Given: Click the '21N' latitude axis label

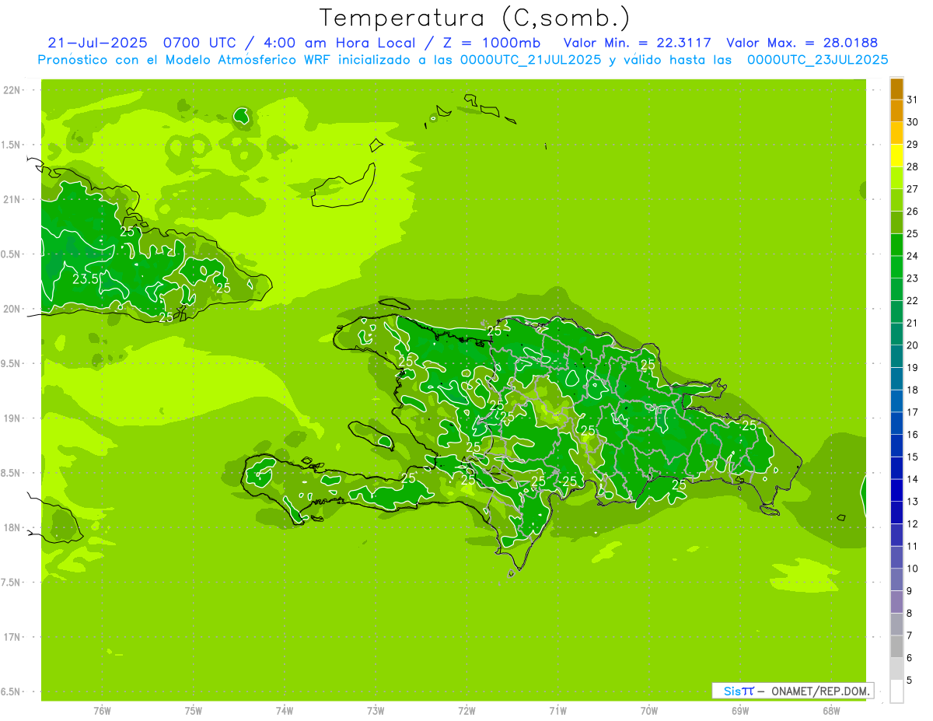Looking at the screenshot, I should (12, 199).
